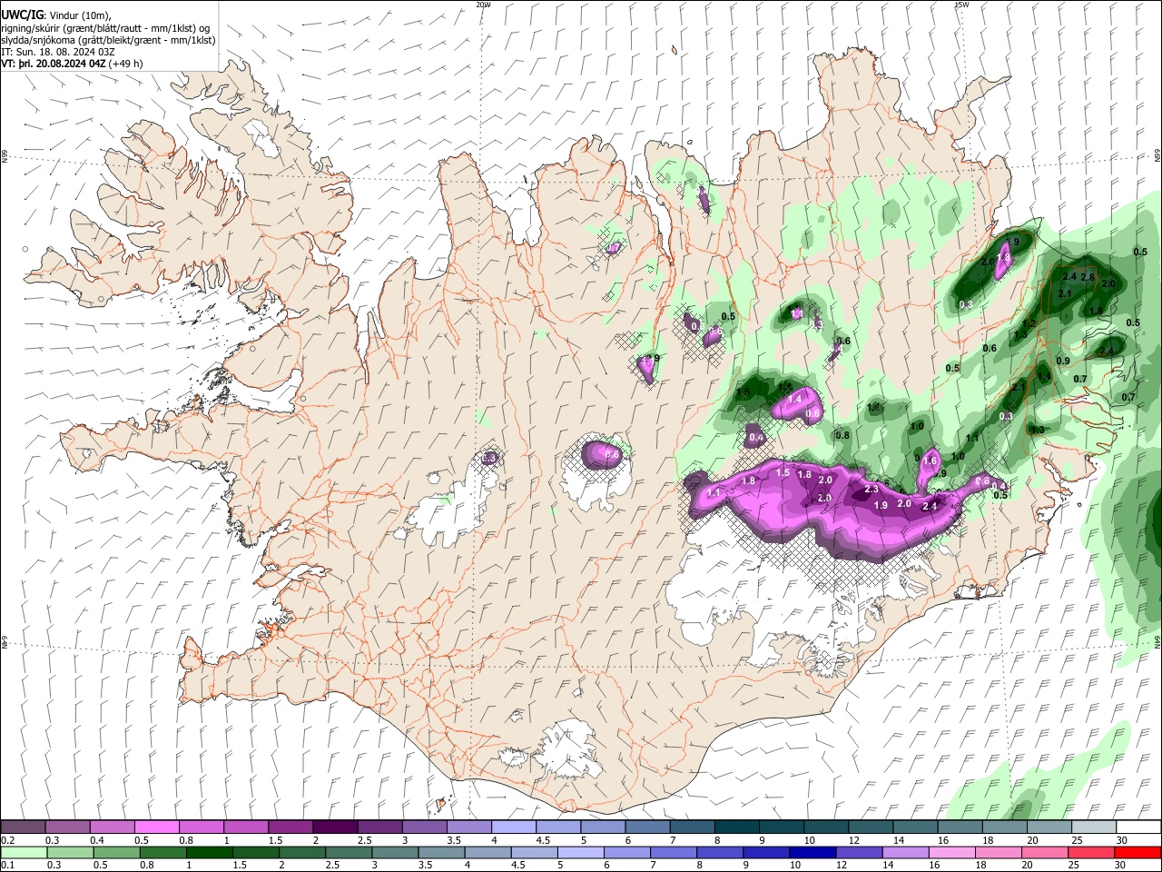Click the 'slydda/snjókoma' legend description line
The height and width of the screenshot is (872, 1162).
(108, 40)
